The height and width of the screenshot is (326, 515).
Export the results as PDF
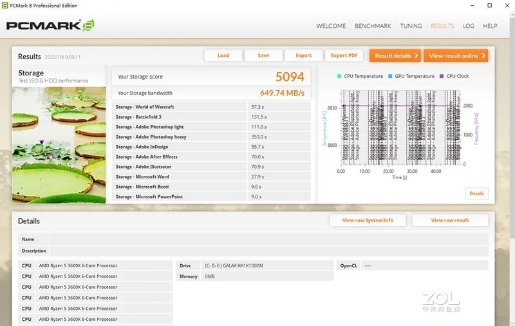[344, 55]
